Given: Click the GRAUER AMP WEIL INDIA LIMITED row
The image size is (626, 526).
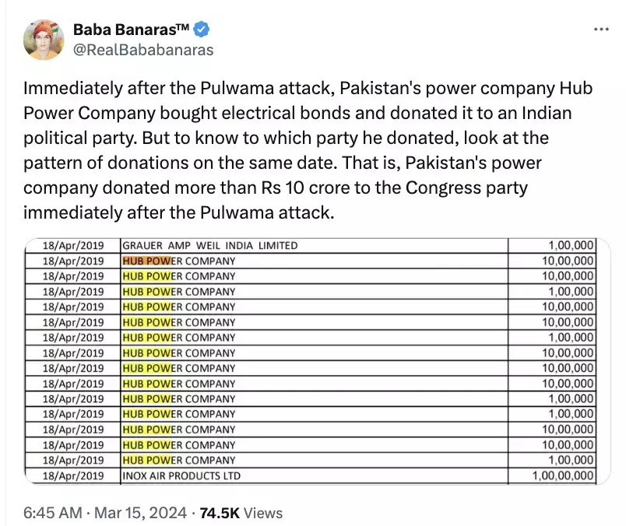Looking at the screenshot, I should [210, 245].
